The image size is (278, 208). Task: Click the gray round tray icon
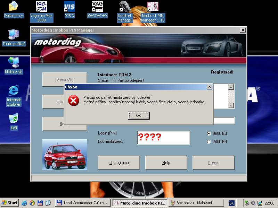(x=253, y=203)
